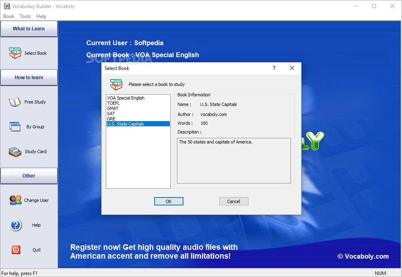This screenshot has height=277, width=402.
Task: Click the words count value 100
Action: pos(204,123)
